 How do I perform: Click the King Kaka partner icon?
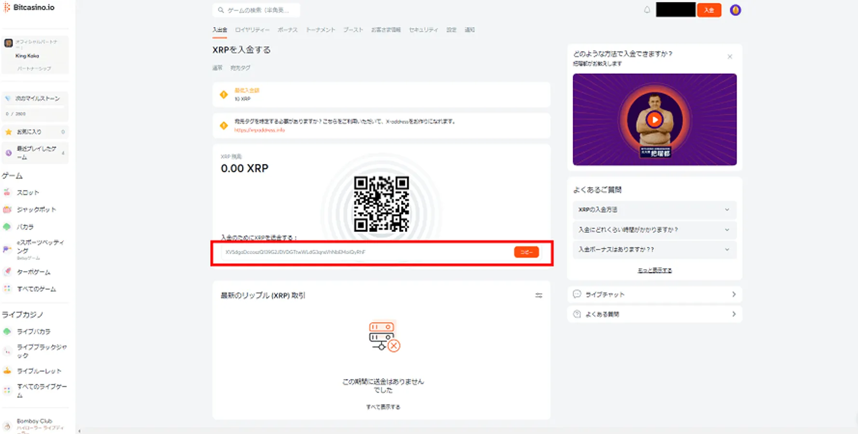(8, 43)
